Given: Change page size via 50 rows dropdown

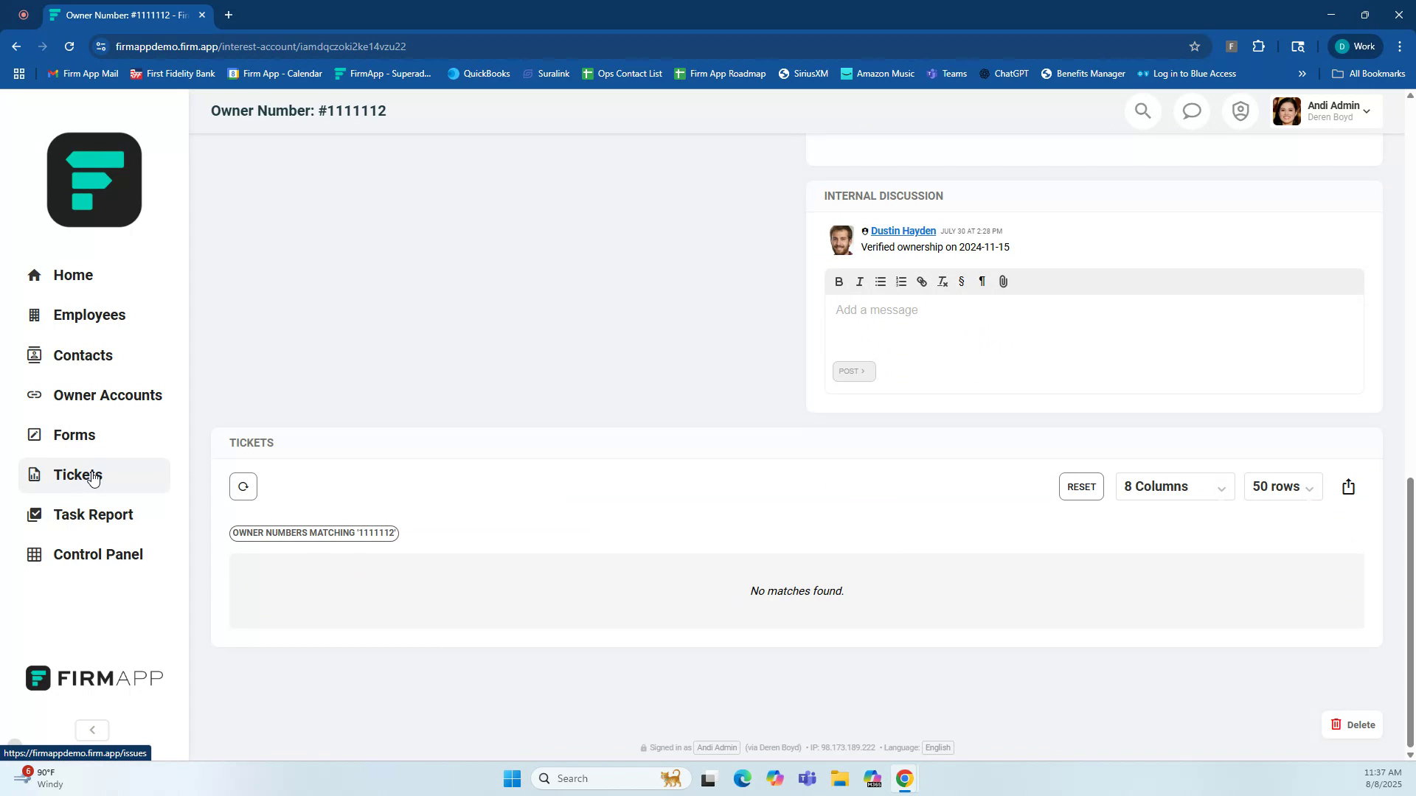Looking at the screenshot, I should point(1283,486).
